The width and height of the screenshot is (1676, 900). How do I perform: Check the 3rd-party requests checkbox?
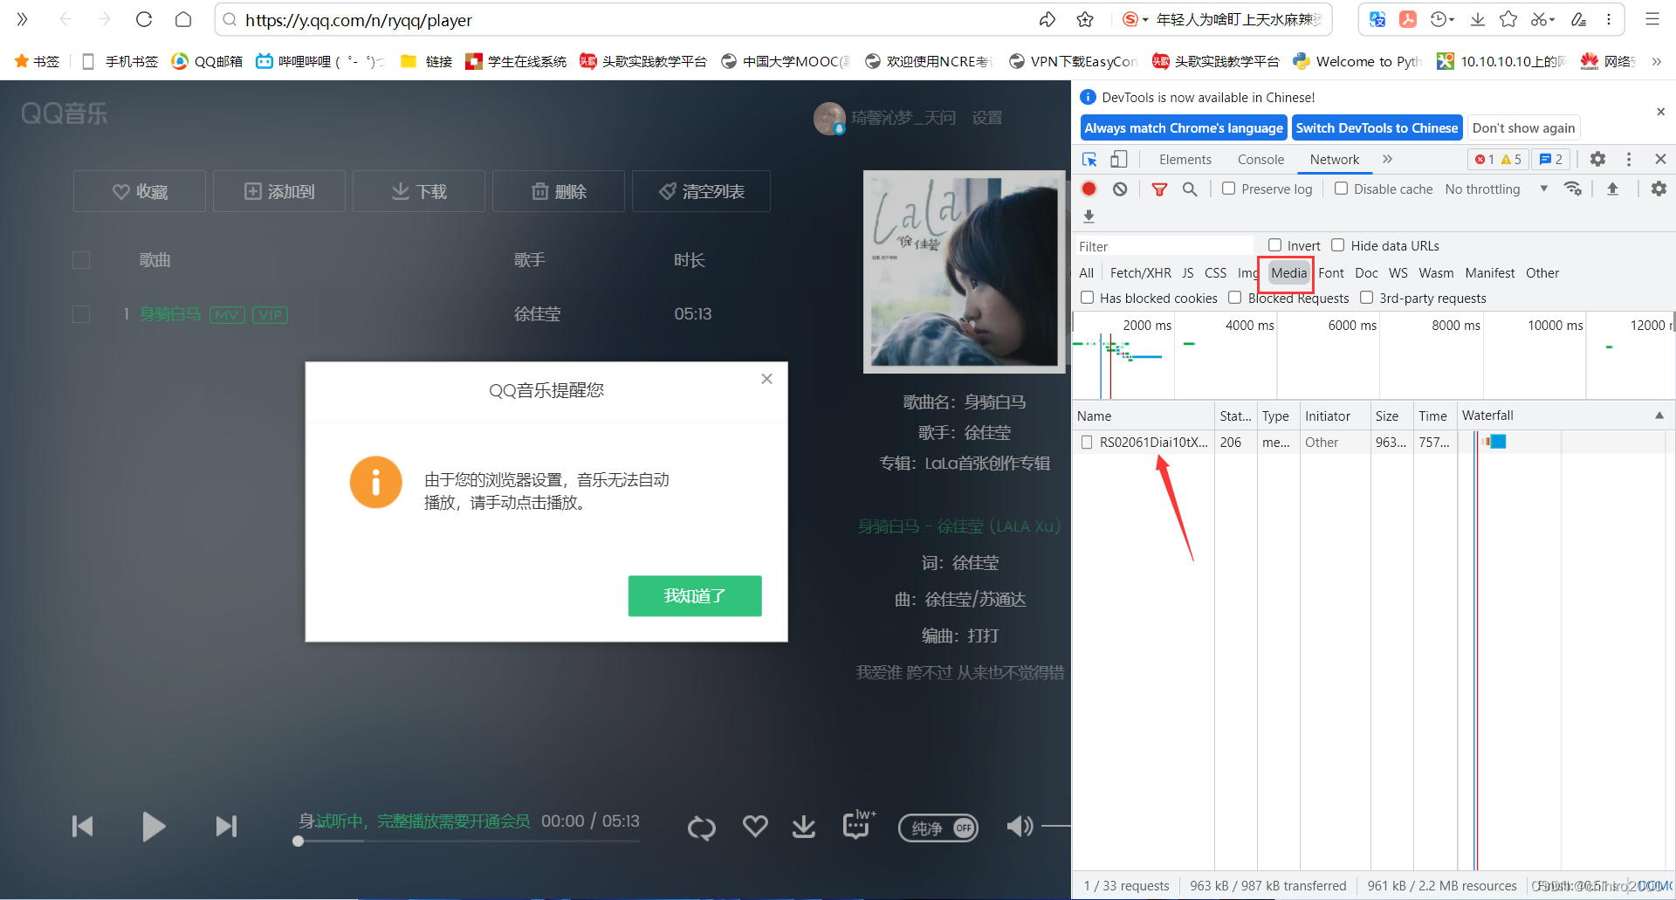[x=1366, y=298]
